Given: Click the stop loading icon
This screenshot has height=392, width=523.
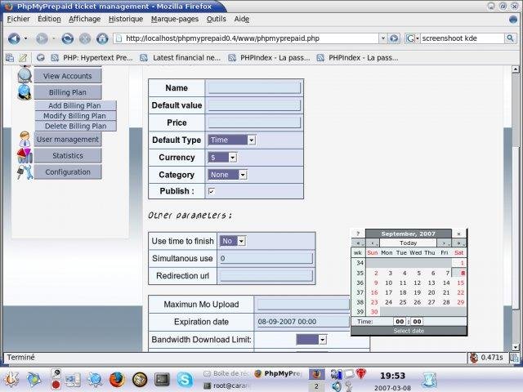Looking at the screenshot, I should [x=85, y=38].
